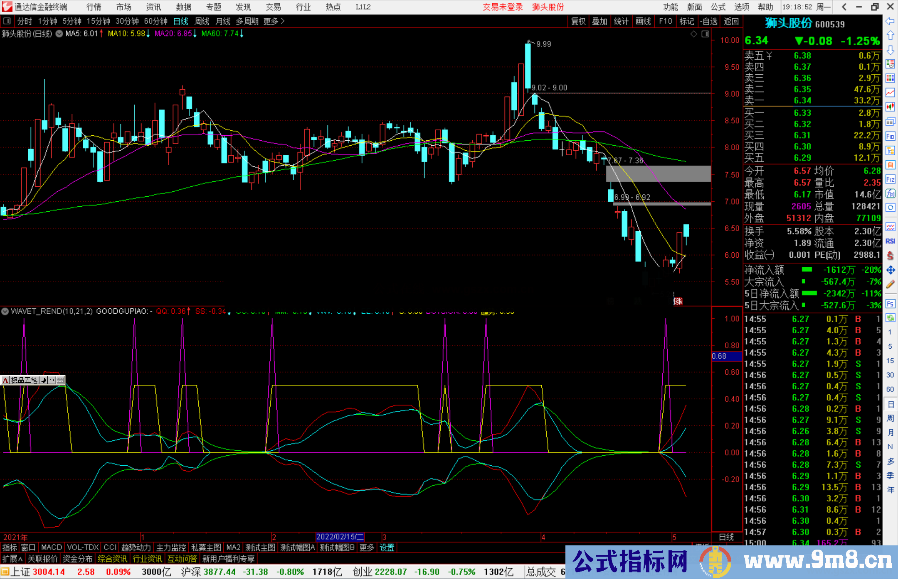The image size is (898, 579).
Task: Click the trend line chart sidebar icon
Action: (890, 92)
